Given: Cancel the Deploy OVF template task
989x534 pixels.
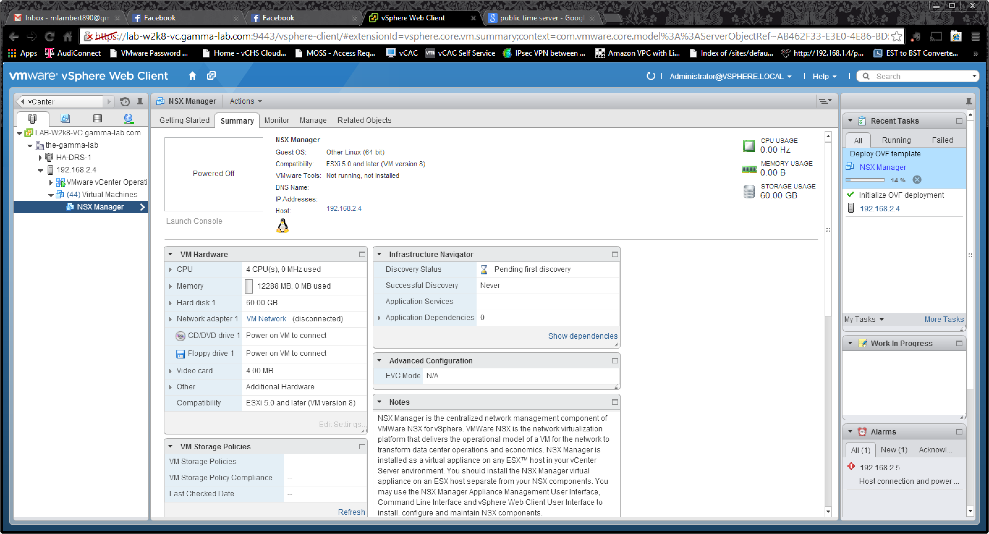Looking at the screenshot, I should (x=917, y=180).
